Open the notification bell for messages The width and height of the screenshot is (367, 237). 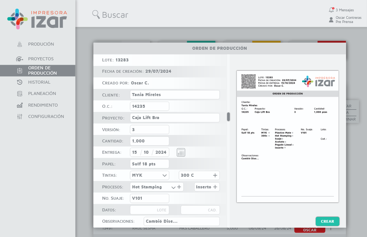[331, 10]
